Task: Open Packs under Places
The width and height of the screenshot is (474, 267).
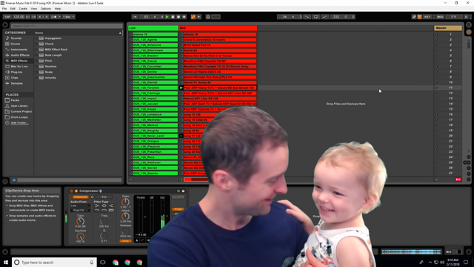Action: [x=15, y=100]
